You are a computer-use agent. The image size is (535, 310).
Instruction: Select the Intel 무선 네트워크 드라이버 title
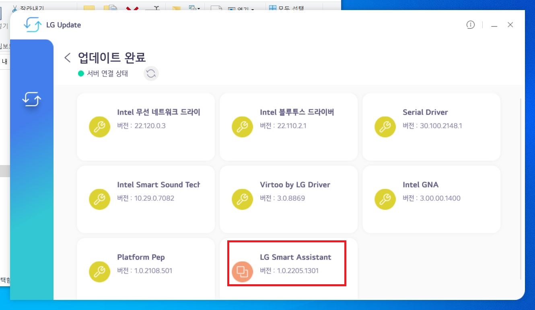coord(158,112)
